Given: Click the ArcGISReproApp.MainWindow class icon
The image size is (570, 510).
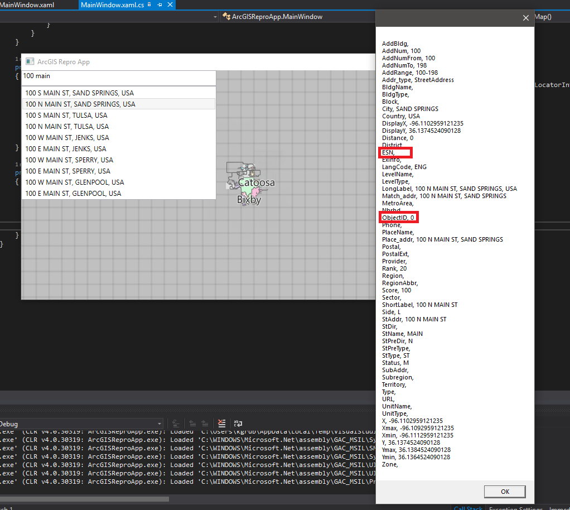Looking at the screenshot, I should click(226, 16).
